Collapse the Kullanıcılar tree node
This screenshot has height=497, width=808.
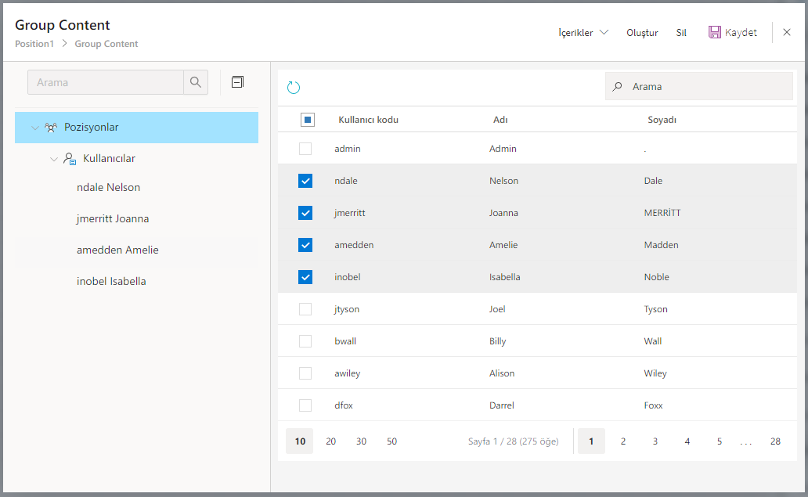pos(54,159)
